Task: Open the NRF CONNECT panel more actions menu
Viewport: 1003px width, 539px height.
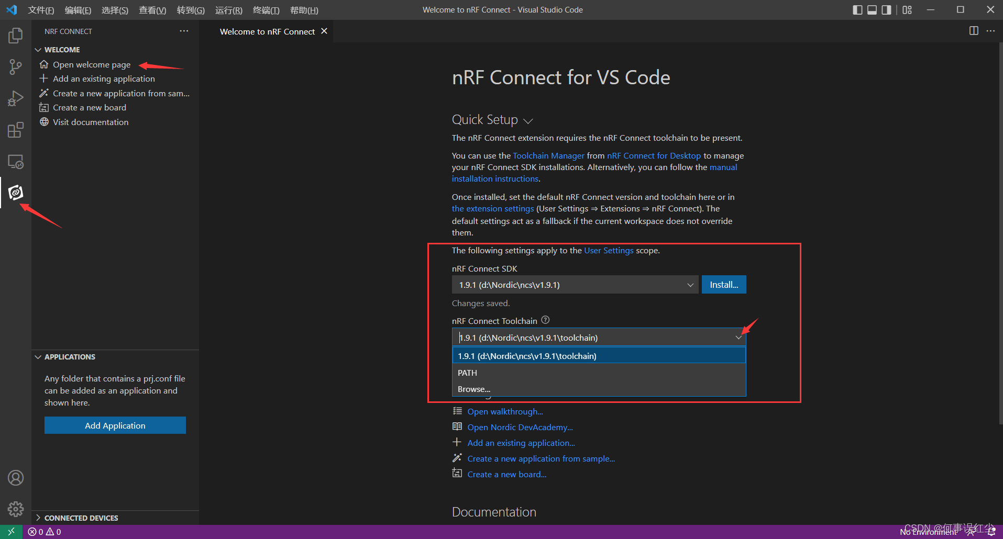Action: 184,31
